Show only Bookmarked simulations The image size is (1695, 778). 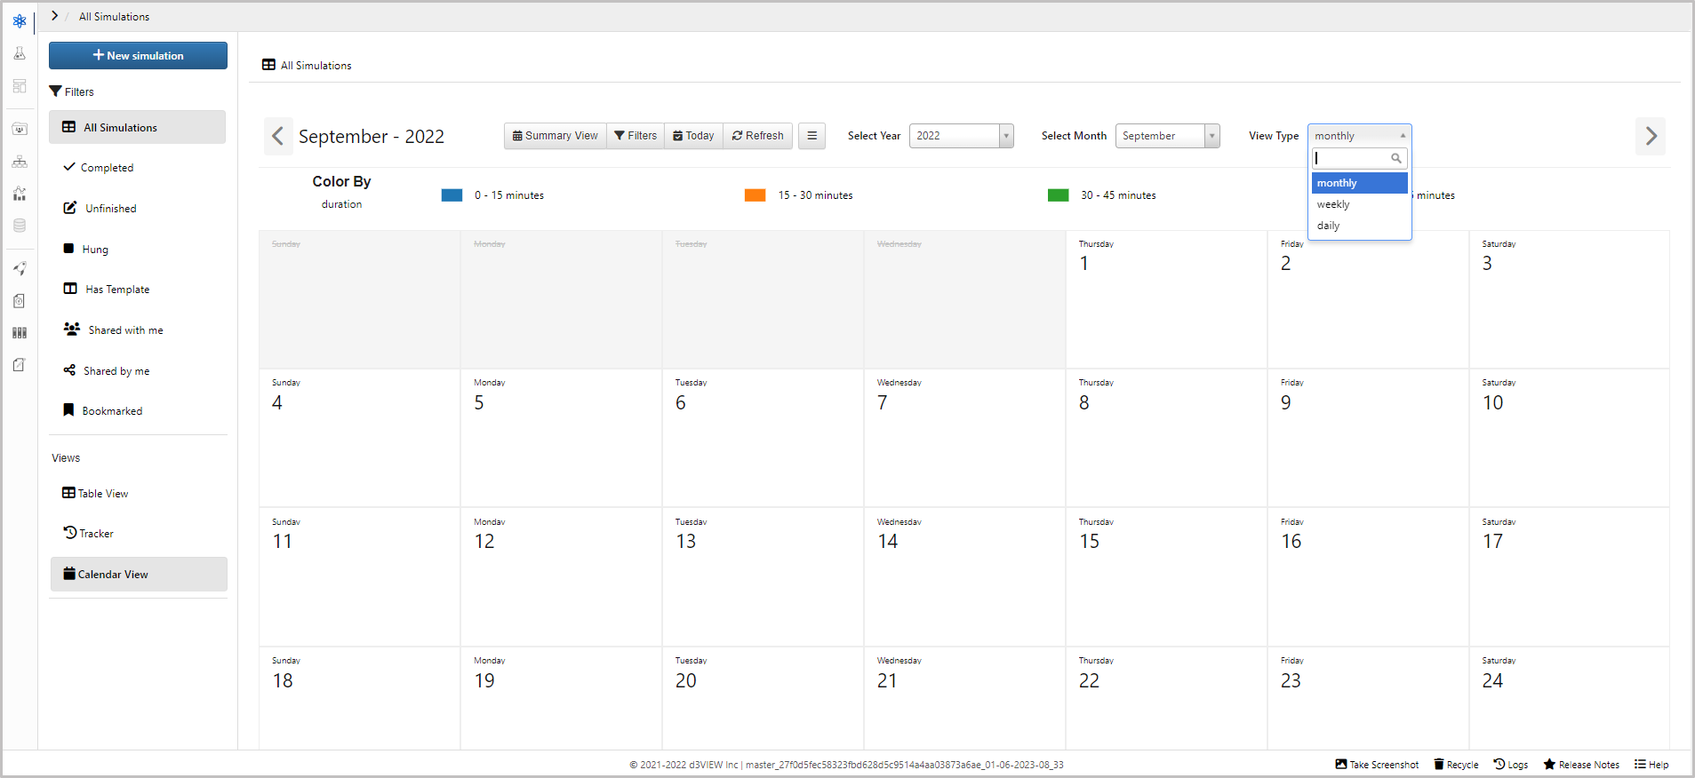[112, 411]
